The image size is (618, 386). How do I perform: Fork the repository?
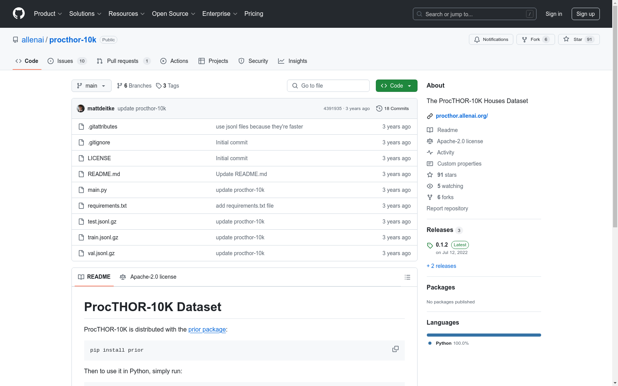point(535,39)
